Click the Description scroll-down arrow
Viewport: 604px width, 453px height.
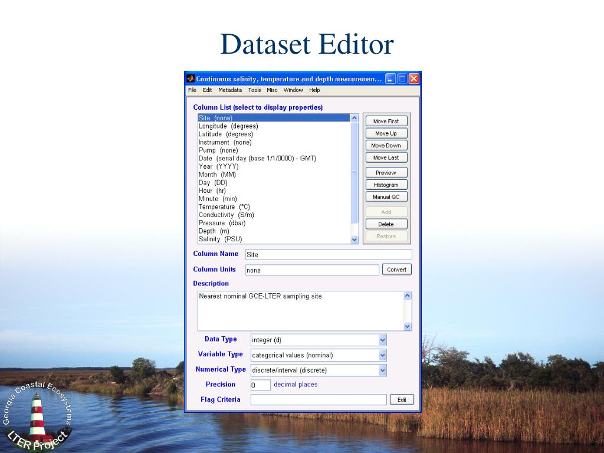point(408,326)
